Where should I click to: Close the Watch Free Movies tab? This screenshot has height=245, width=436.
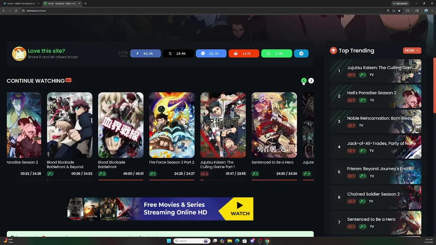click(38, 3)
